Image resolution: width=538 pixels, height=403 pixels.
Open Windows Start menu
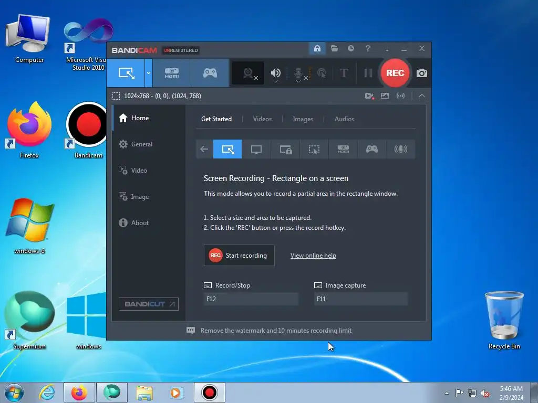pos(14,393)
